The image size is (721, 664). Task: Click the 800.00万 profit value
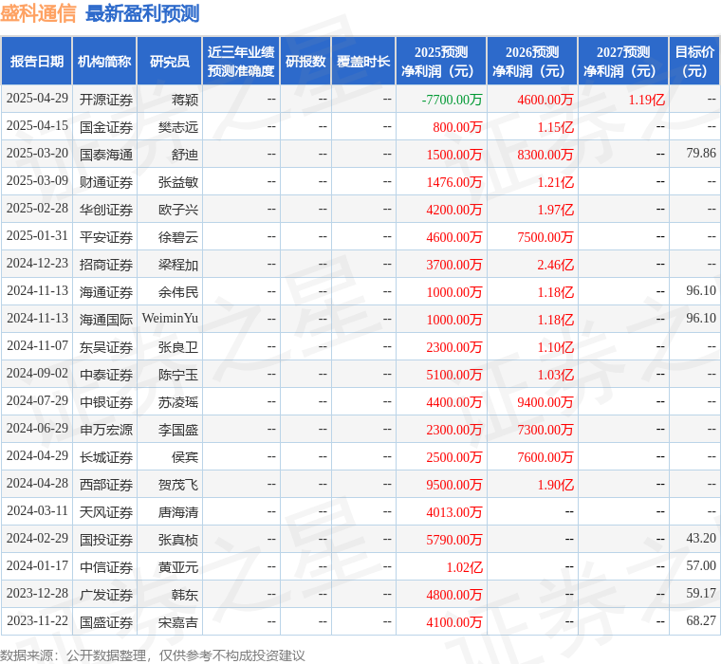coord(457,127)
